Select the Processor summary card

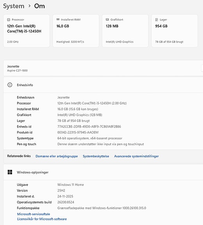27,31
